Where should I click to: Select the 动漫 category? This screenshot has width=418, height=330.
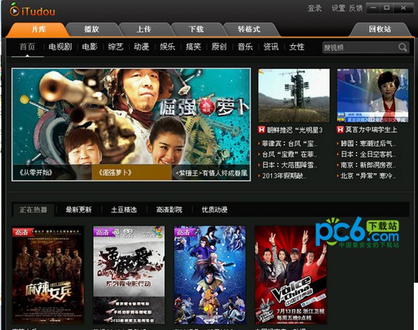[141, 47]
